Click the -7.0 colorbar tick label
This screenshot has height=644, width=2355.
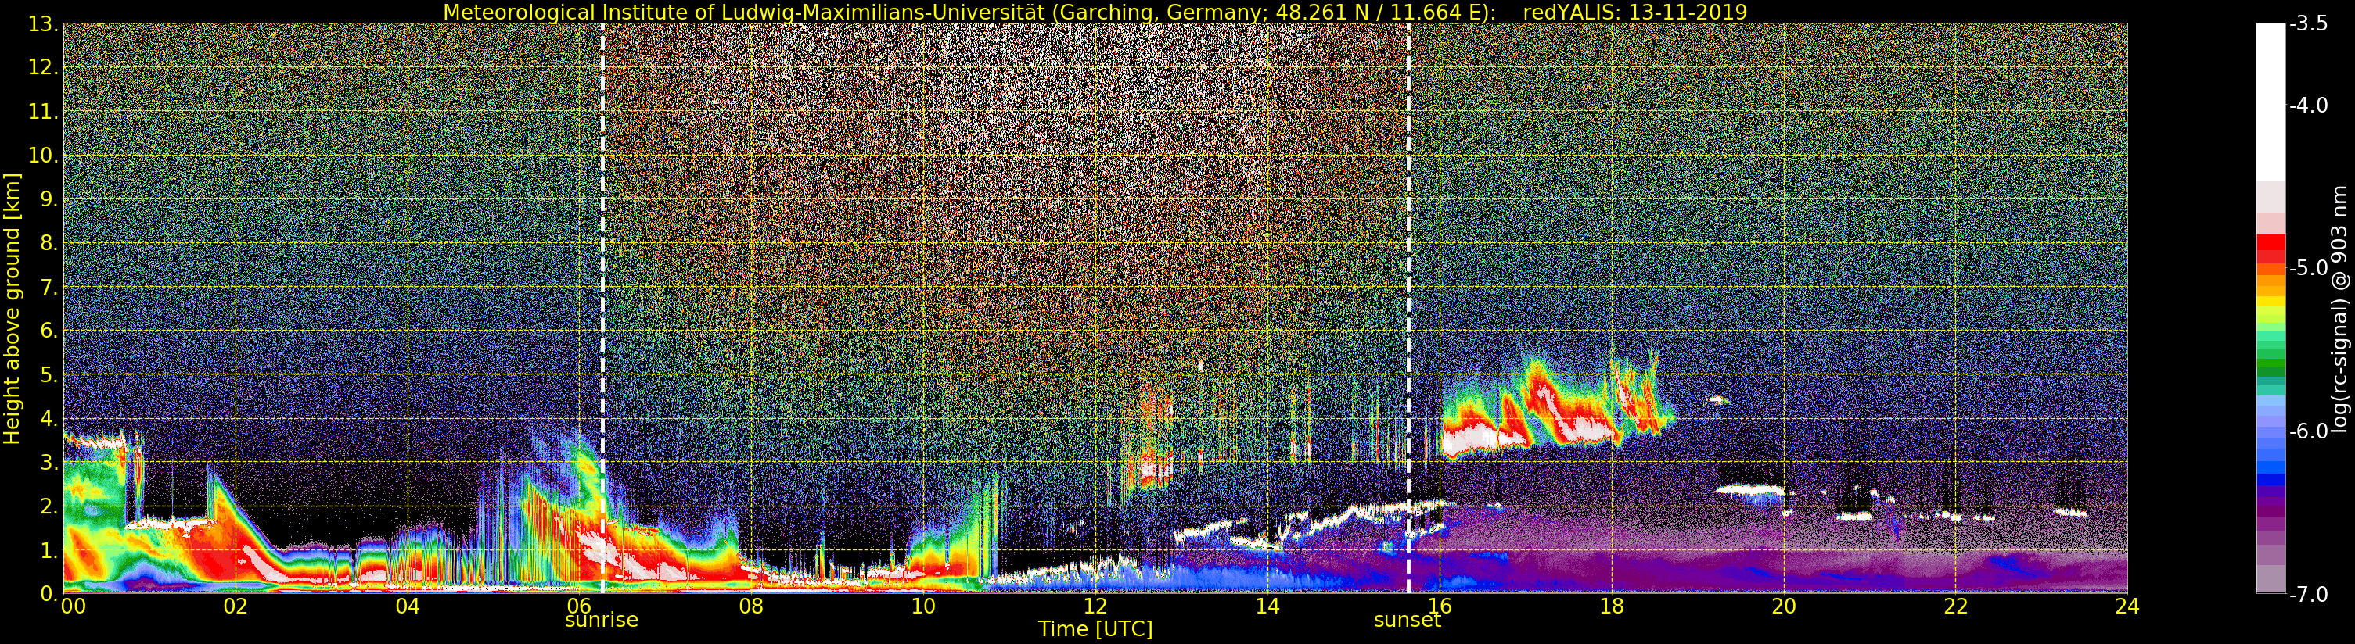point(2307,594)
